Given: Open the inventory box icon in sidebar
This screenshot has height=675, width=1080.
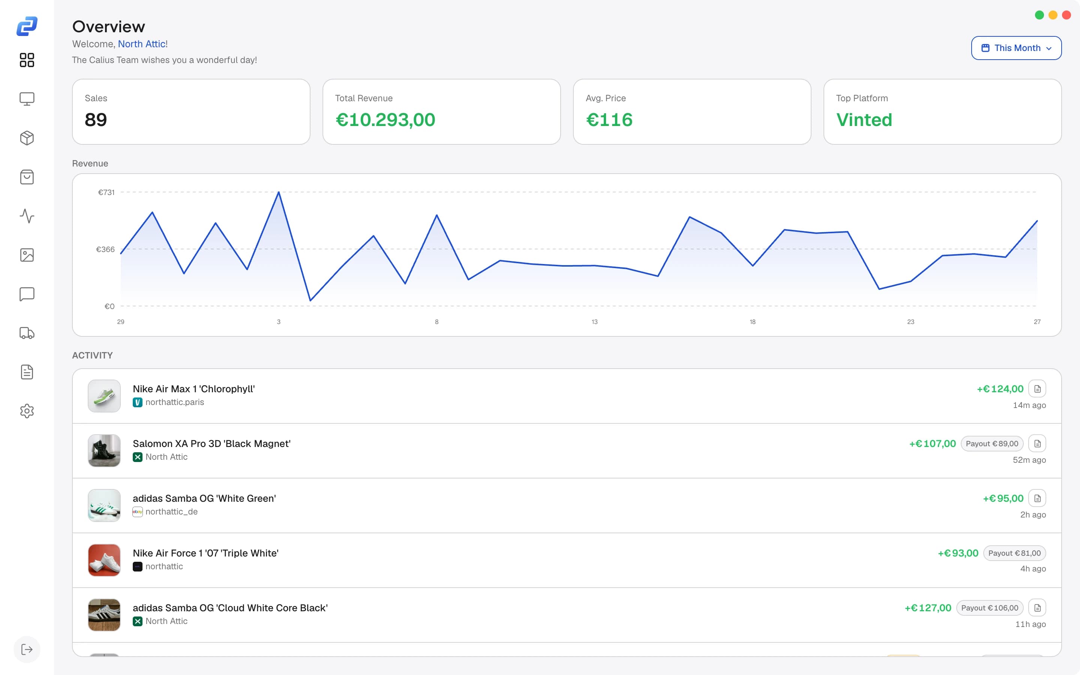Looking at the screenshot, I should (27, 138).
